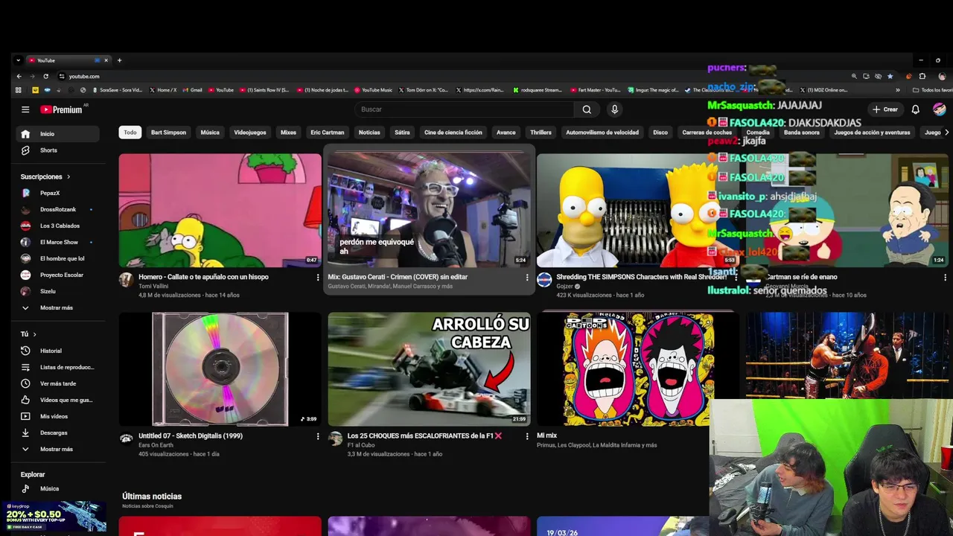The image size is (953, 536).
Task: Reload the page with the refresh icon
Action: click(46, 76)
